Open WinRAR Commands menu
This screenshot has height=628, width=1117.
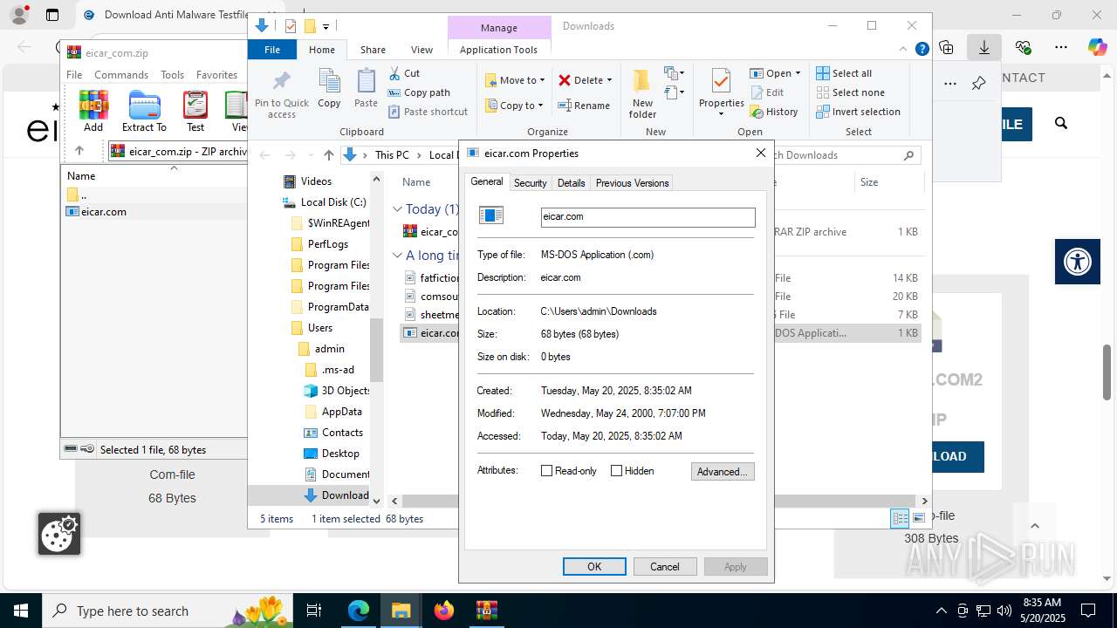[121, 75]
